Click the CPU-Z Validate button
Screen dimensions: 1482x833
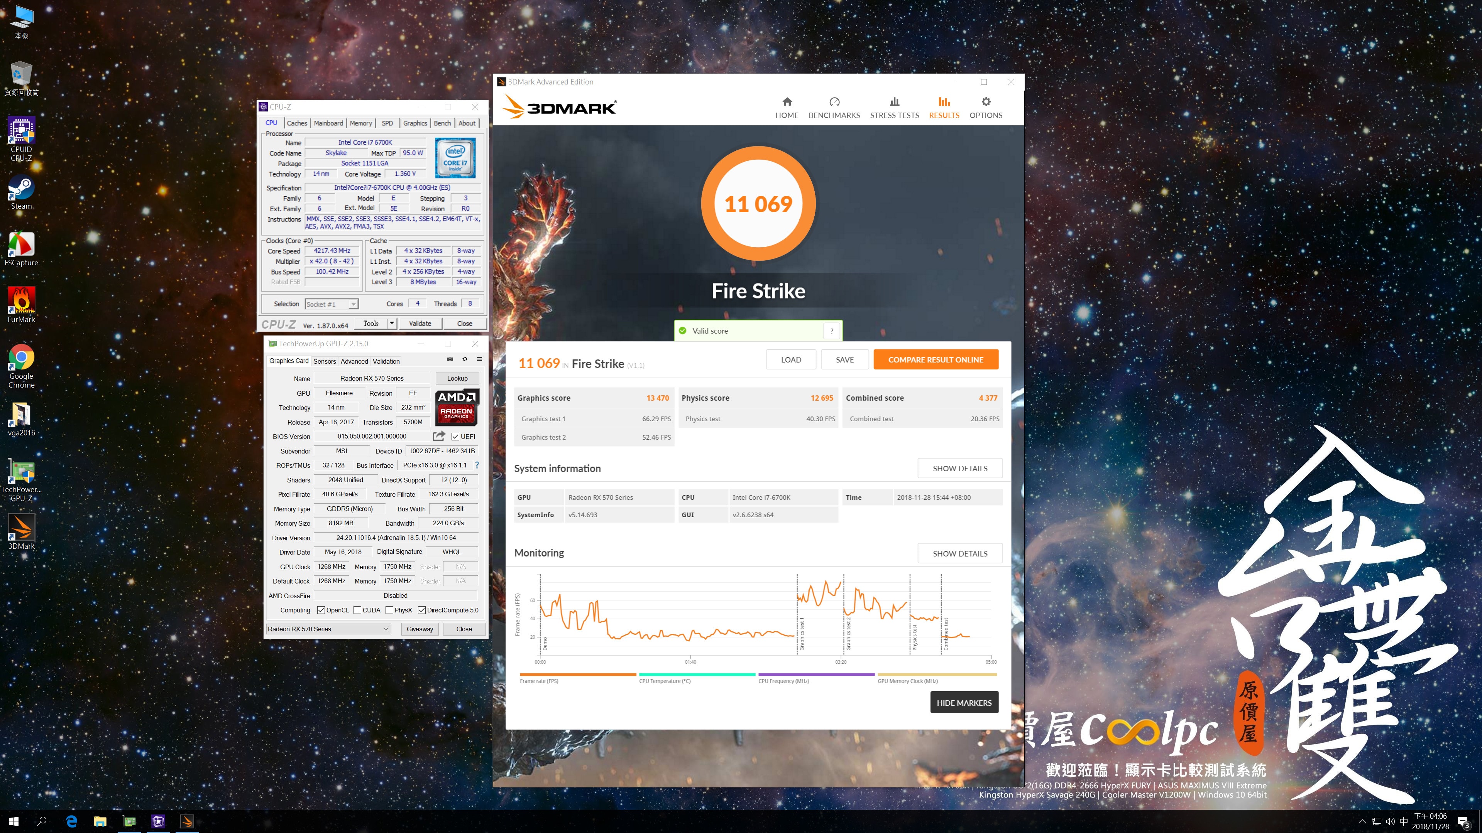point(420,324)
